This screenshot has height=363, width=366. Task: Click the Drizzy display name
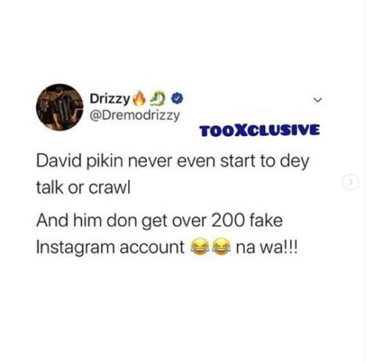[110, 99]
